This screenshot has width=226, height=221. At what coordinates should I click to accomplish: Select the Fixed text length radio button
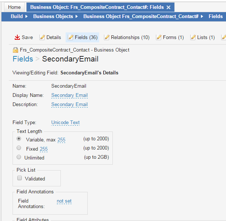pyautogui.click(x=19, y=148)
